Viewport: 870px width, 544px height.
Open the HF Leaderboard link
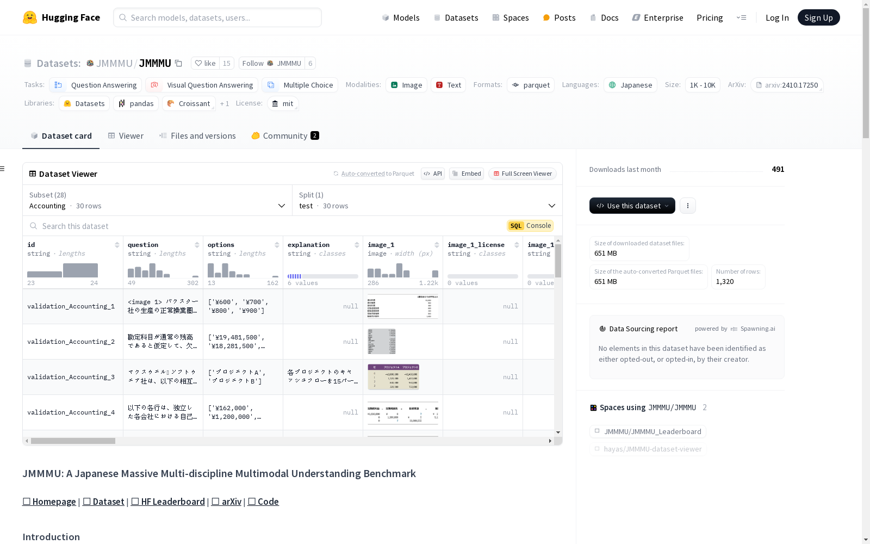click(x=168, y=502)
